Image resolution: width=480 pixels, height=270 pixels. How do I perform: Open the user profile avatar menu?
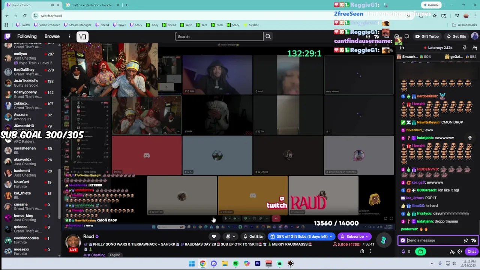point(475,36)
